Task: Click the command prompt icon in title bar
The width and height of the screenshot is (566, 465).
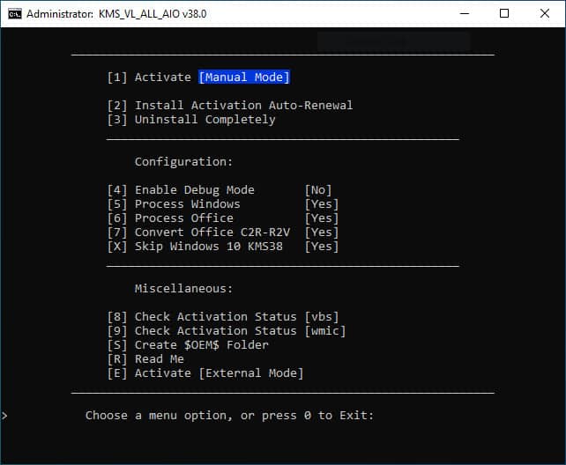Action: click(x=14, y=13)
